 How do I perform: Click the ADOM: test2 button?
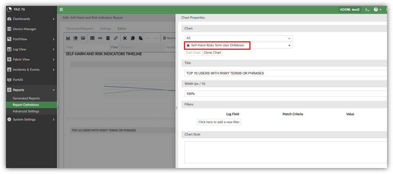click(350, 10)
